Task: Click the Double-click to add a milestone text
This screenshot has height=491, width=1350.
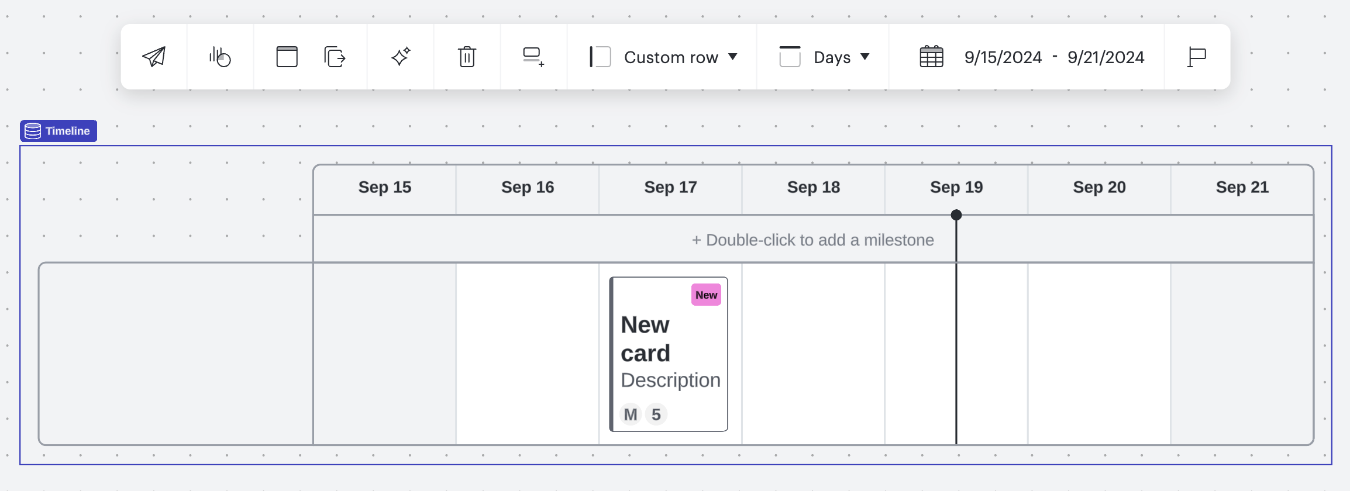Action: pyautogui.click(x=812, y=240)
